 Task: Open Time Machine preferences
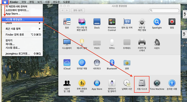pos(157,85)
